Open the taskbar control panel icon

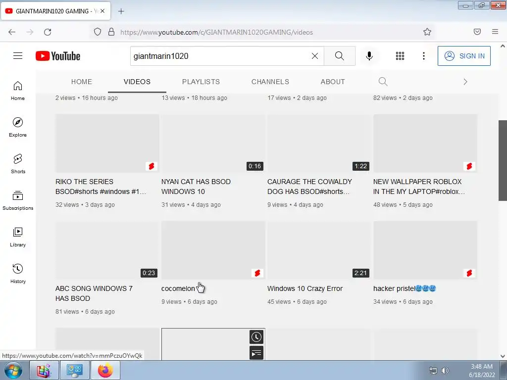(75, 370)
